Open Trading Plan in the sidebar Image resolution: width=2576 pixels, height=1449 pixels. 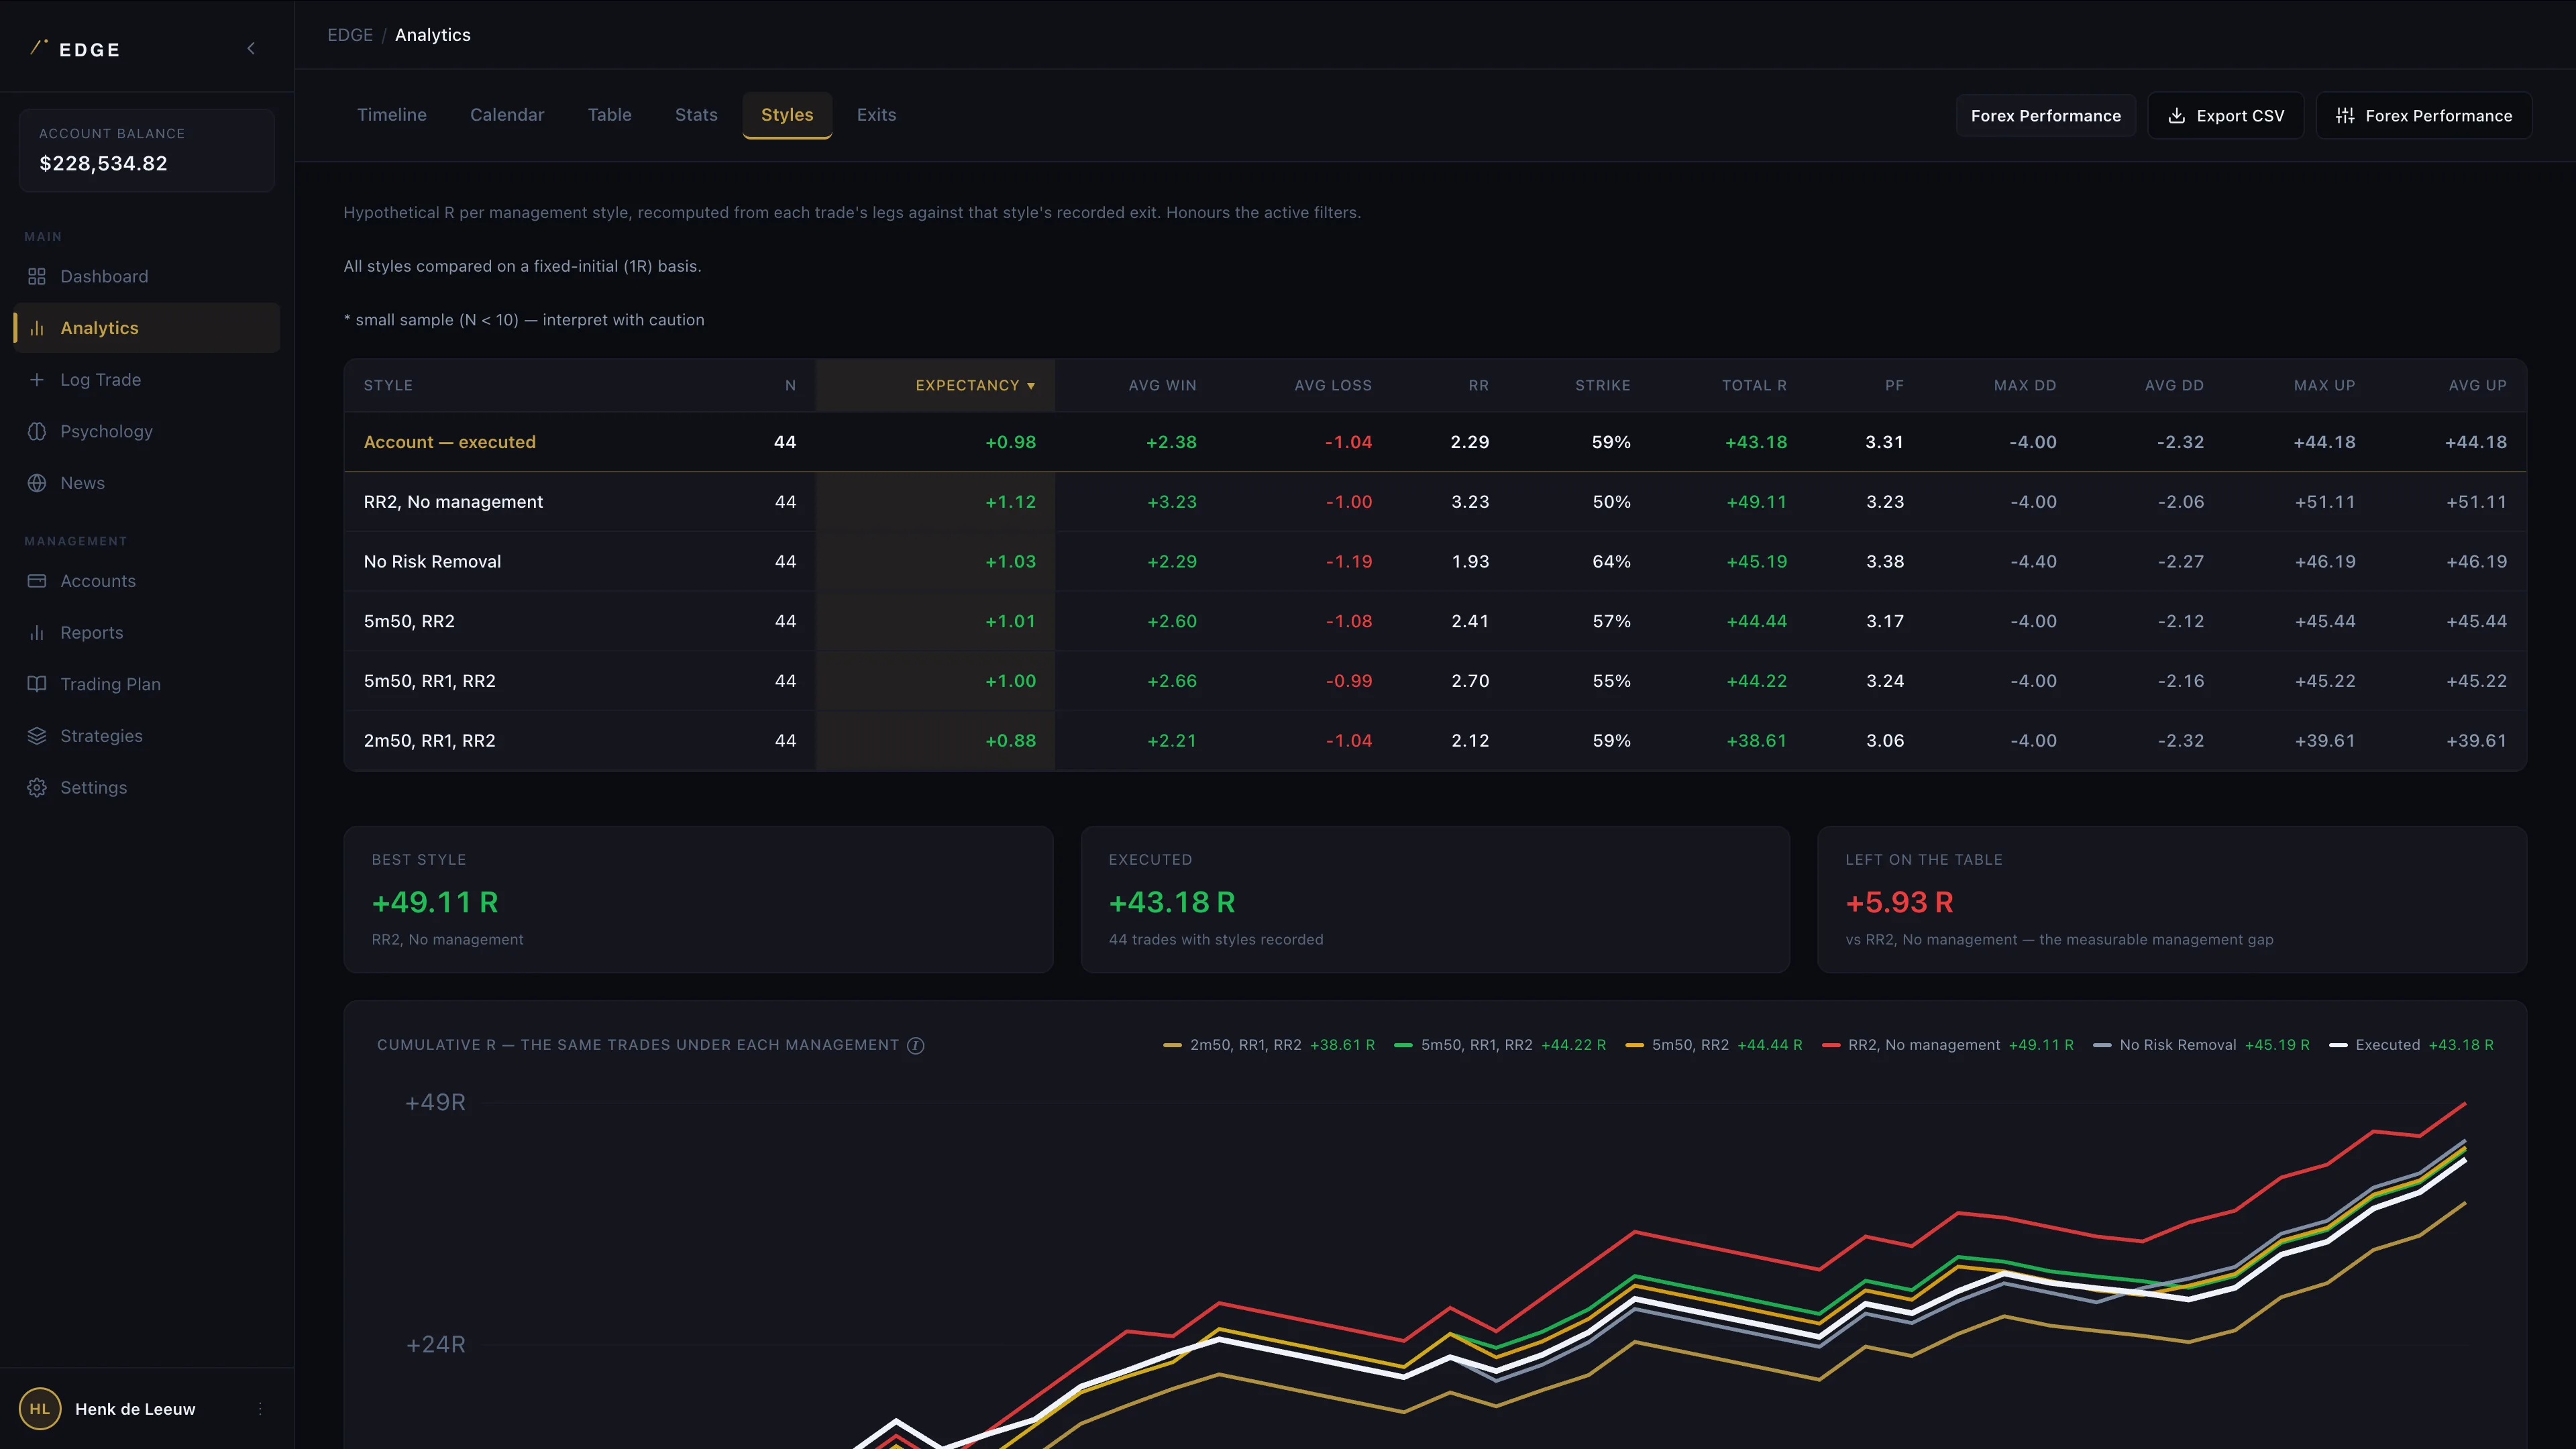147,684
